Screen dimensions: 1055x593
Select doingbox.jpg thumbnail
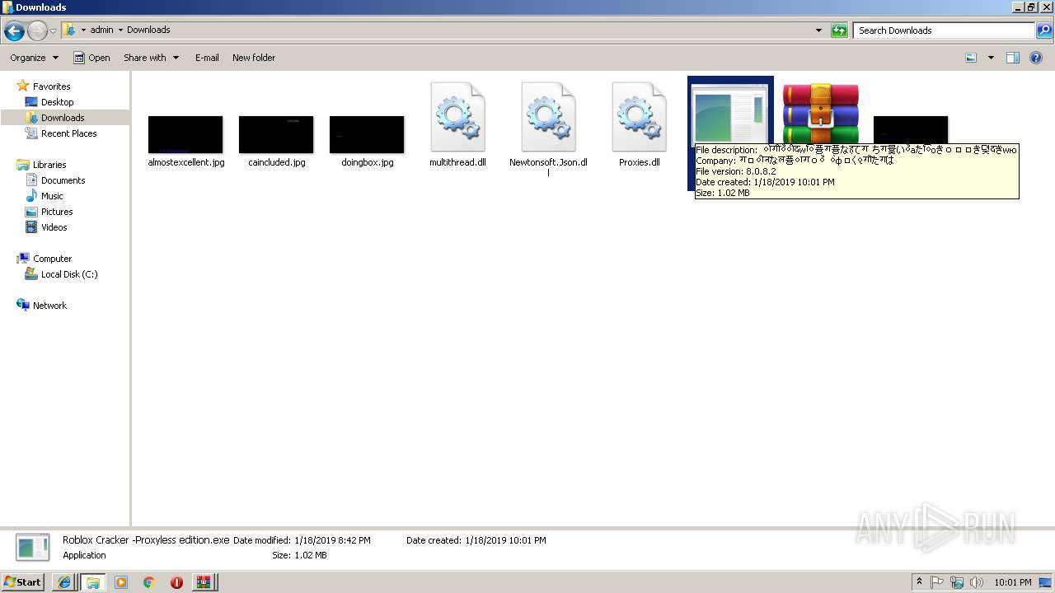tap(367, 134)
